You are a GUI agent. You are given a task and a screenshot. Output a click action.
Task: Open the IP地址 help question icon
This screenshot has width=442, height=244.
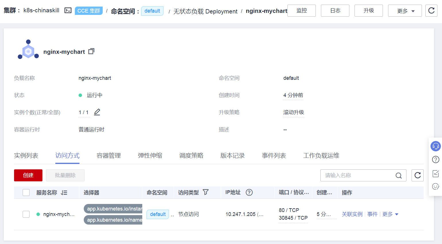point(249,193)
